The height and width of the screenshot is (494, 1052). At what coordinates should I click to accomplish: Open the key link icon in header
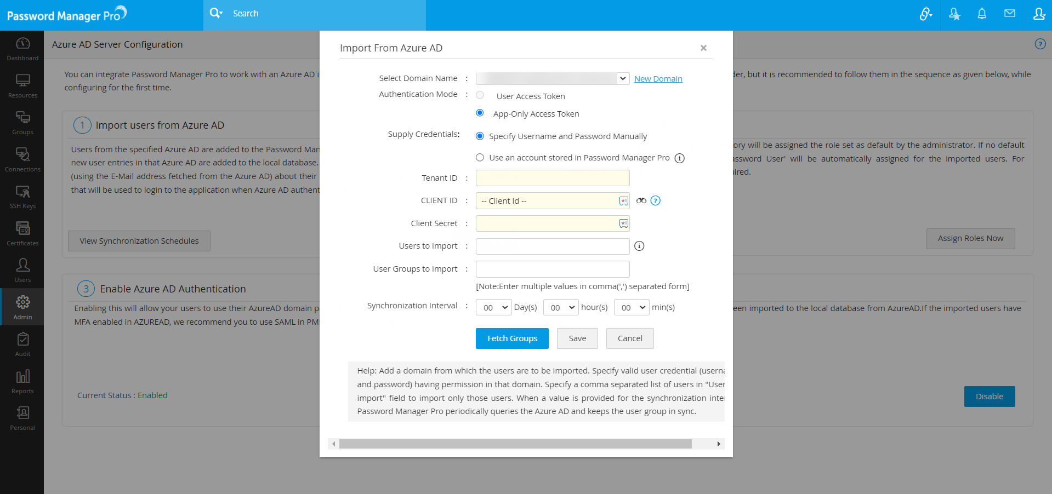926,14
